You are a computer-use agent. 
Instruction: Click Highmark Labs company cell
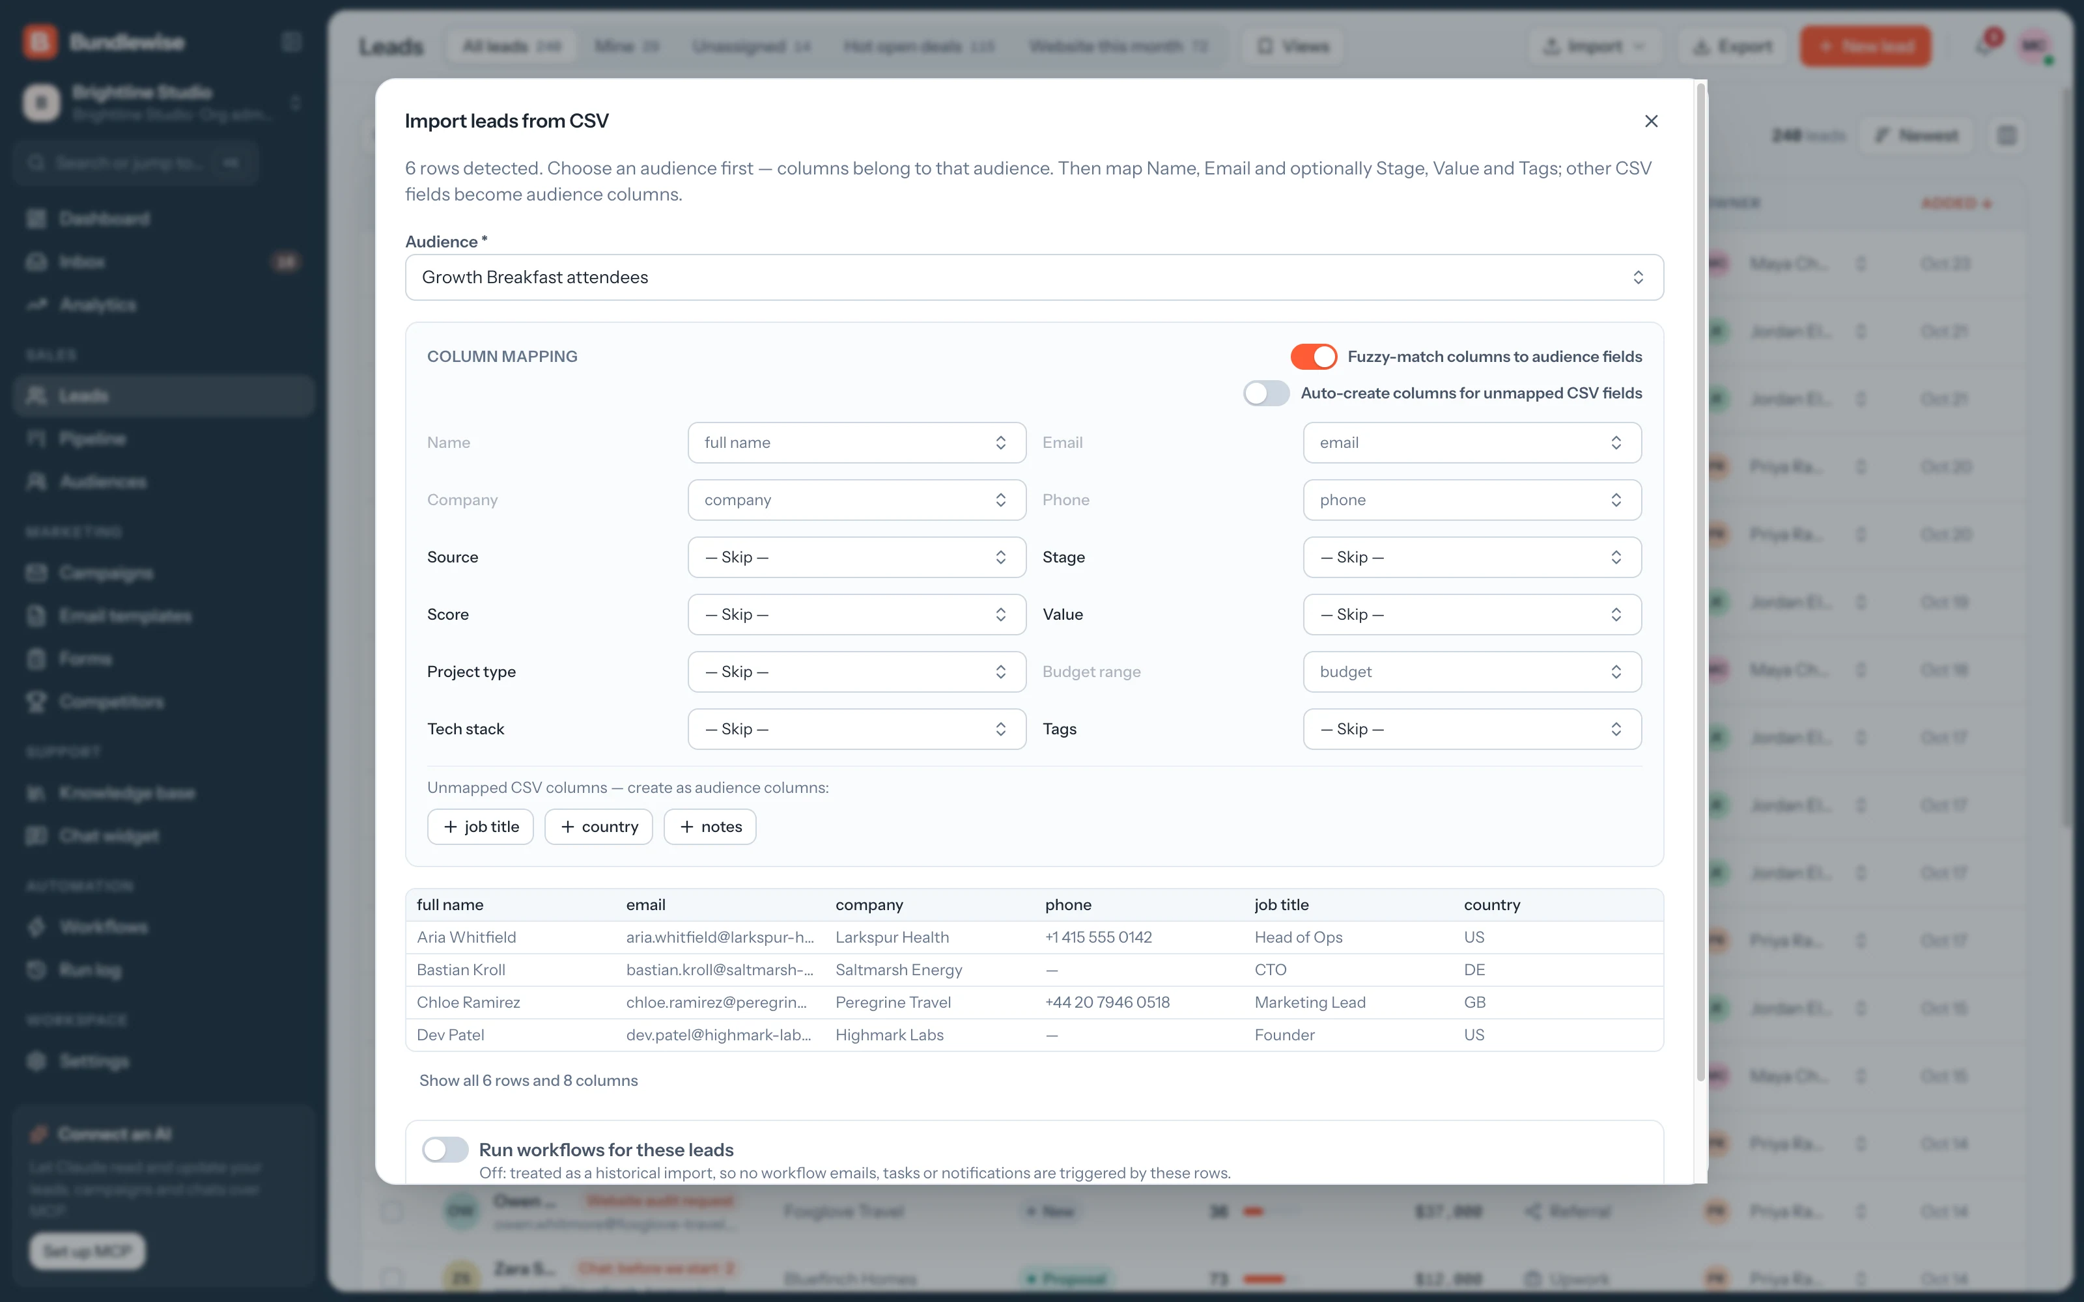[890, 1035]
